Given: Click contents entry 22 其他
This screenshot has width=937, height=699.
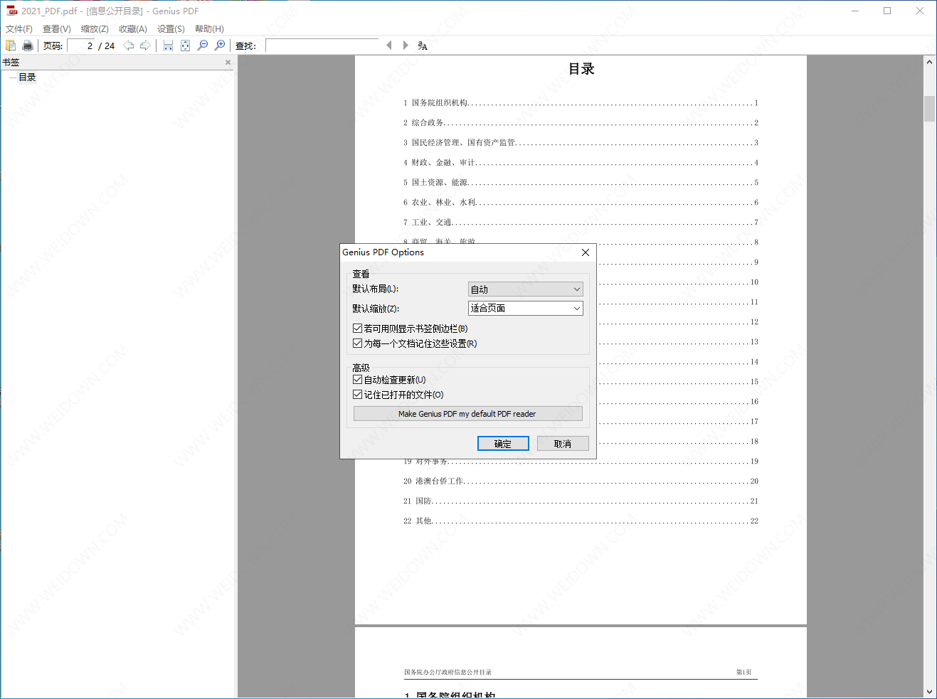Looking at the screenshot, I should coord(581,521).
